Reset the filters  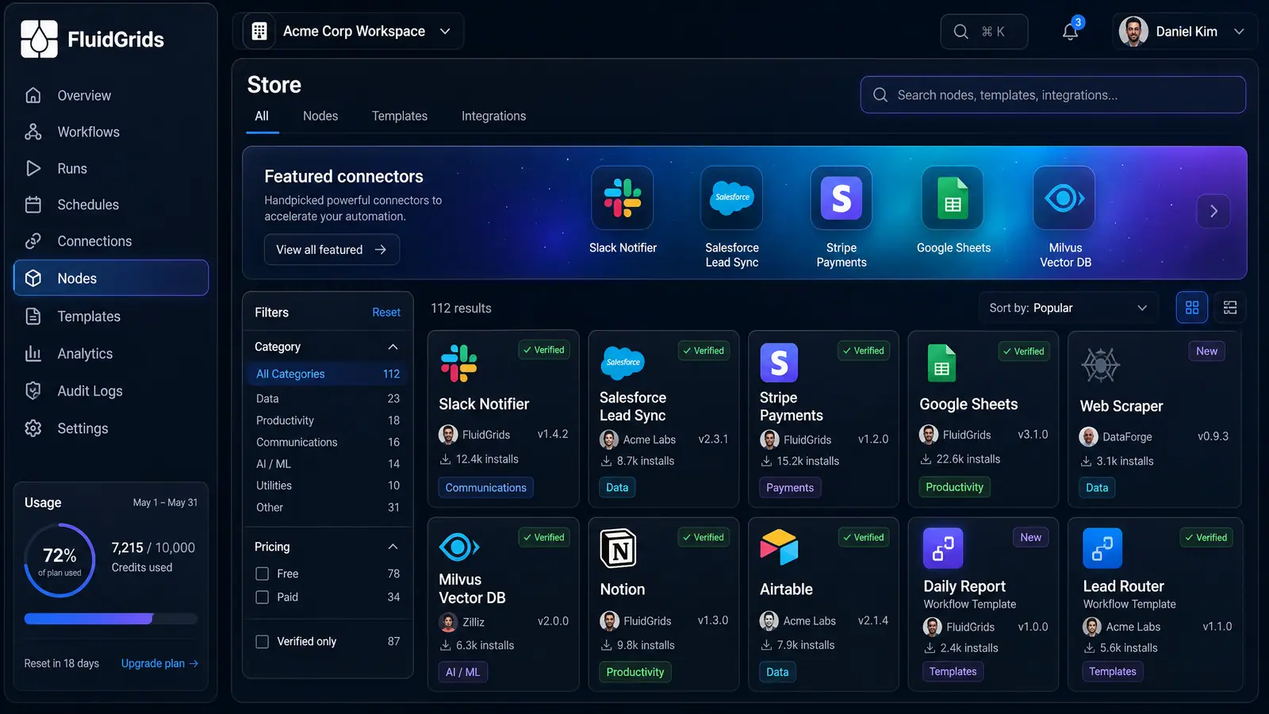coord(386,313)
